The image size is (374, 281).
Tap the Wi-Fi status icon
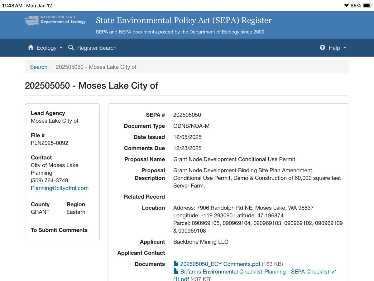(x=346, y=6)
